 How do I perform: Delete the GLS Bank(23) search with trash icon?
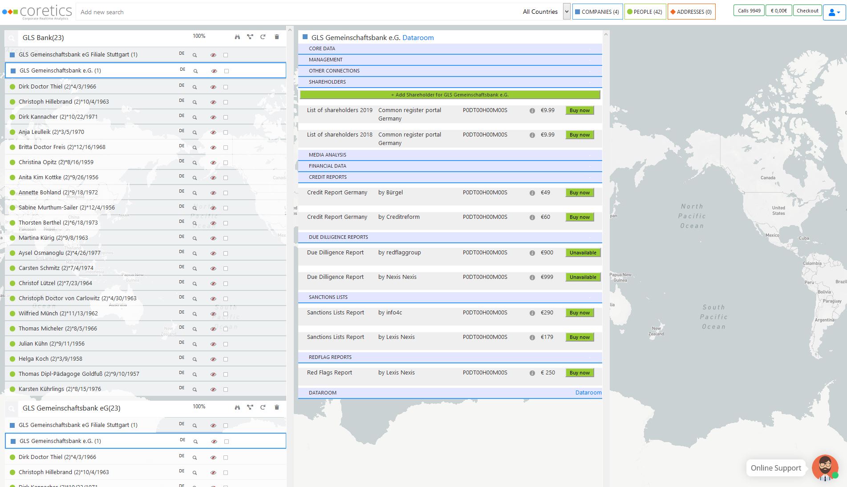277,37
